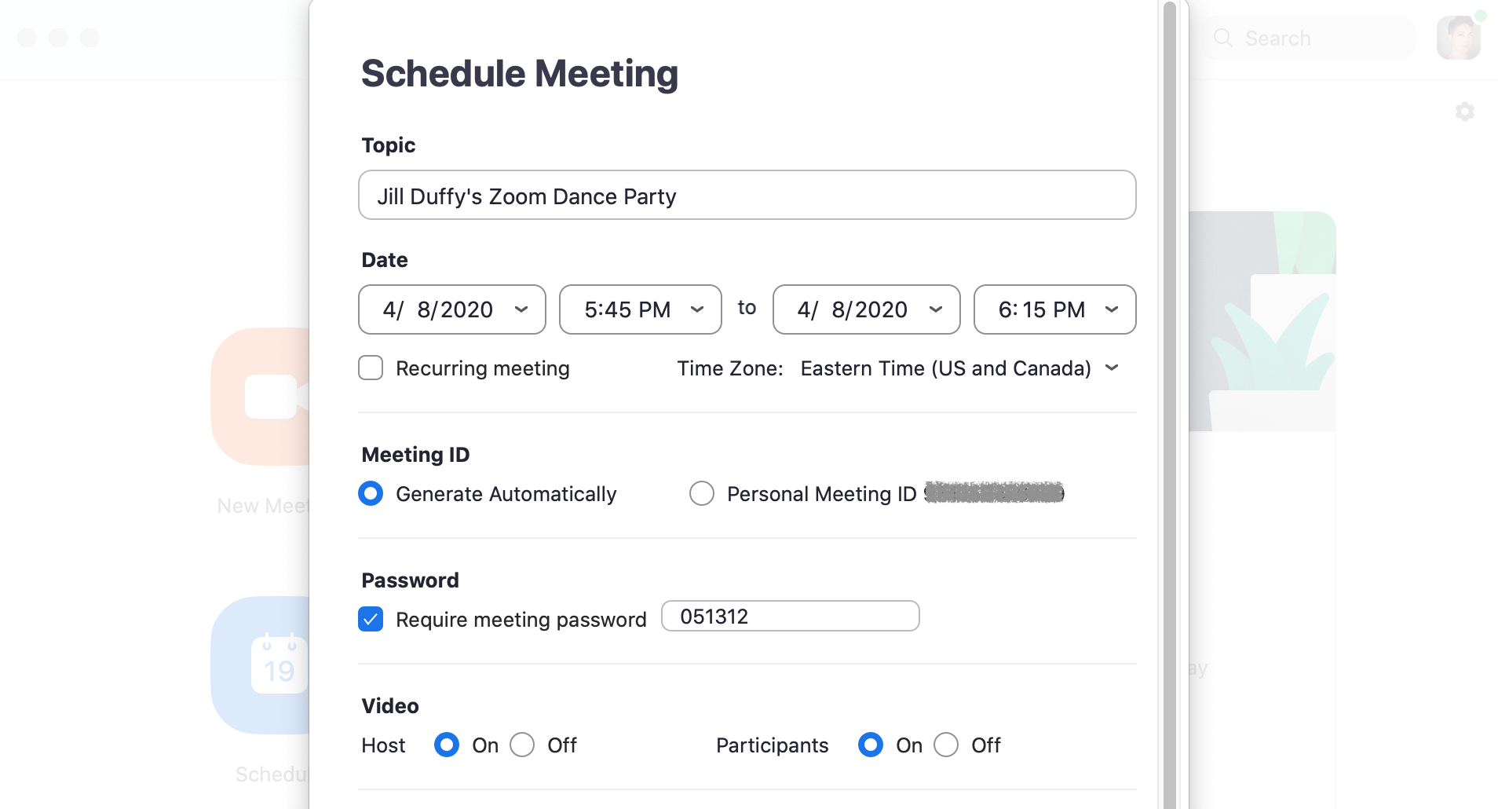The height and width of the screenshot is (809, 1498).
Task: Turn Host video Off
Action: (x=522, y=745)
